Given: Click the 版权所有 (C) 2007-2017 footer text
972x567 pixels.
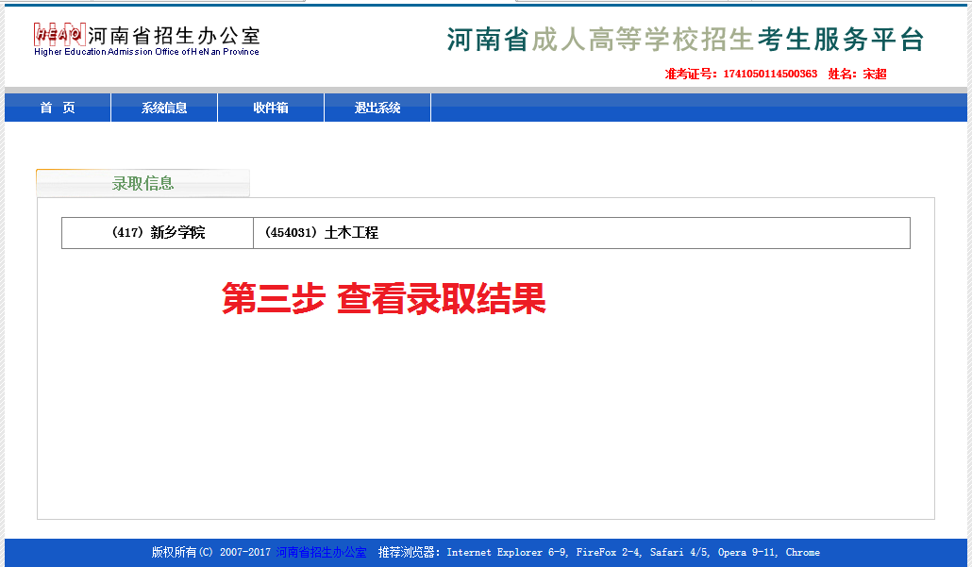Looking at the screenshot, I should point(211,552).
